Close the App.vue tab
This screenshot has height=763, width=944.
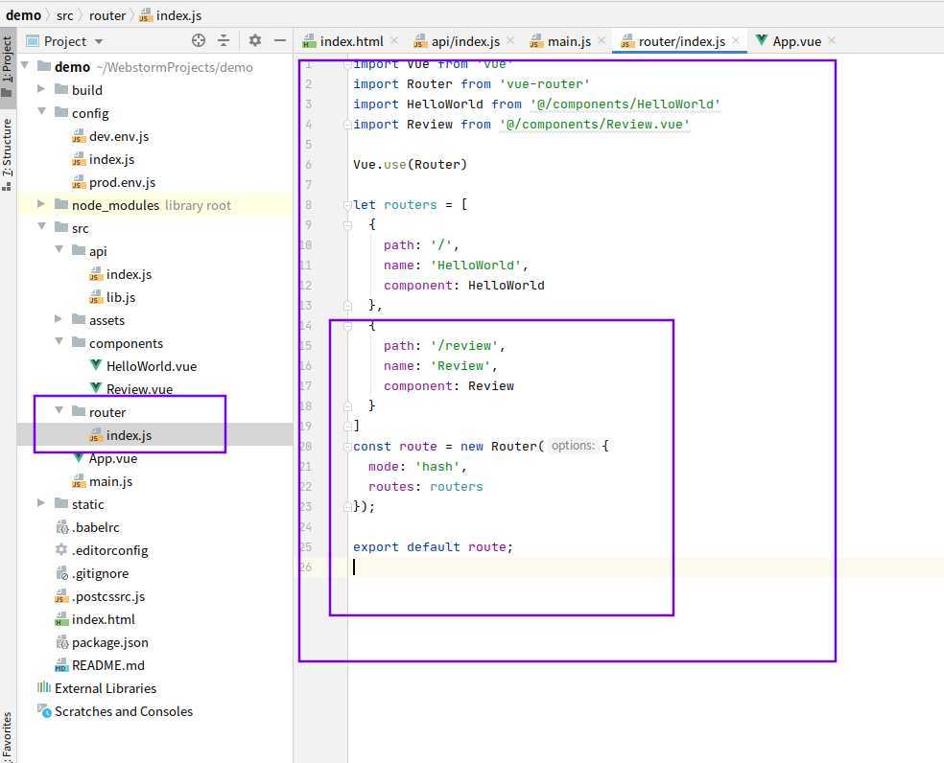[x=832, y=40]
